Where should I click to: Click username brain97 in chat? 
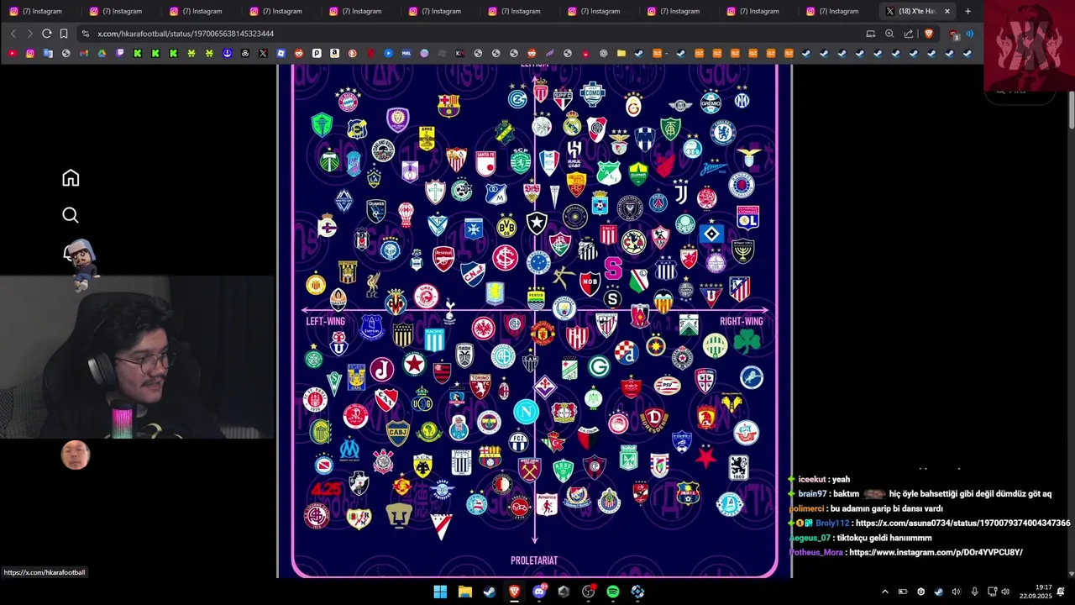coord(812,494)
